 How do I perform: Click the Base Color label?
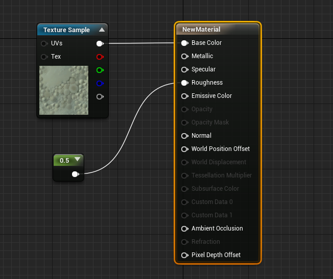point(206,43)
